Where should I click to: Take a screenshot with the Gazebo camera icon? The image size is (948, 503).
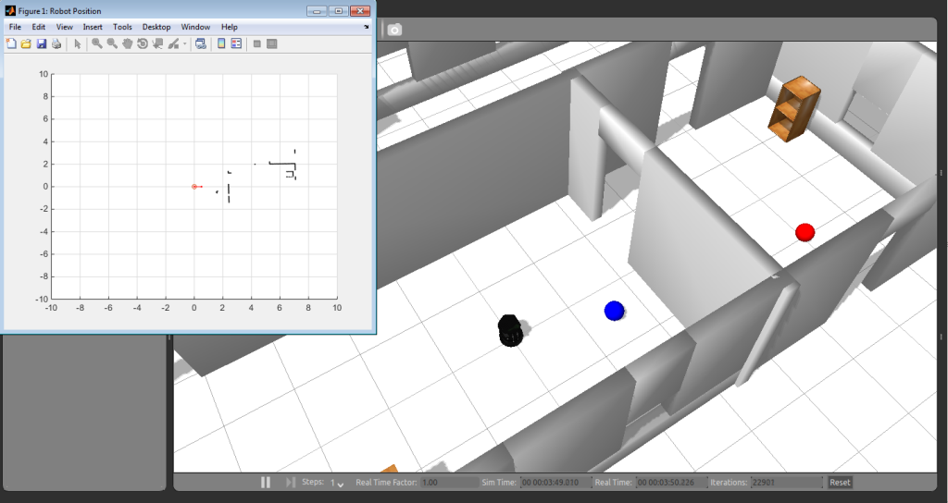click(394, 30)
